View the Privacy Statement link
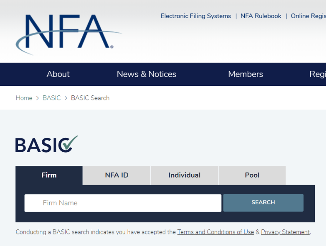 [285, 232]
